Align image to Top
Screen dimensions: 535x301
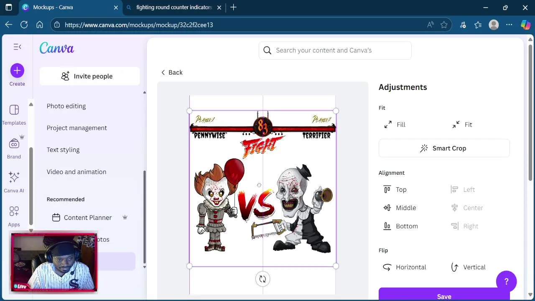[x=395, y=190]
